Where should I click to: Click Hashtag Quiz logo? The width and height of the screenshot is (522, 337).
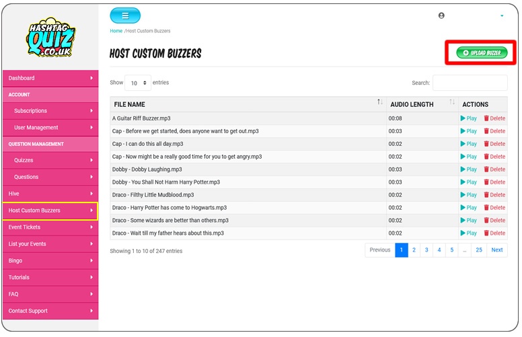click(x=50, y=37)
